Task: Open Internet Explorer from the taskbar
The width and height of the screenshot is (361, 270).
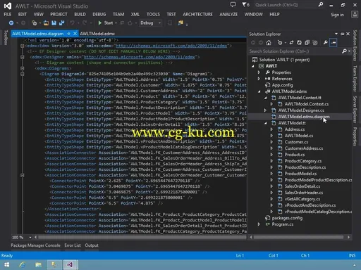Action: pyautogui.click(x=23, y=265)
